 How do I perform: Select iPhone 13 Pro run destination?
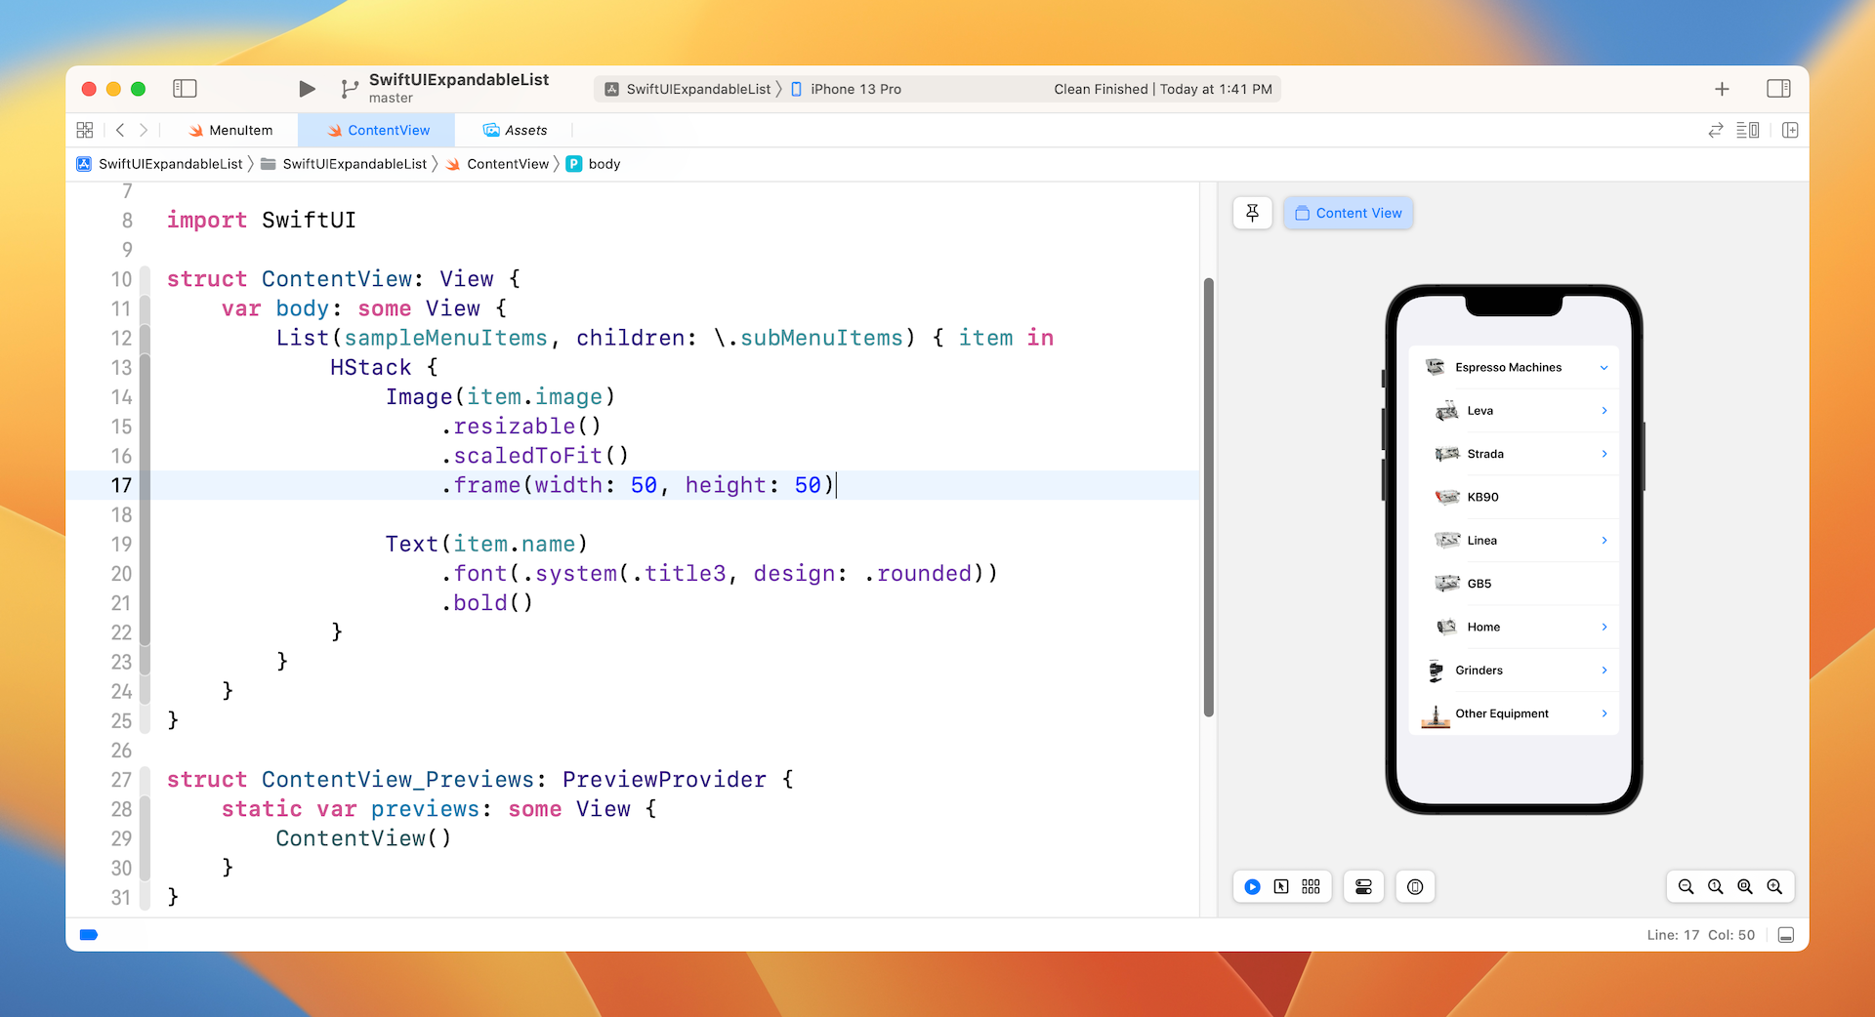click(x=846, y=89)
